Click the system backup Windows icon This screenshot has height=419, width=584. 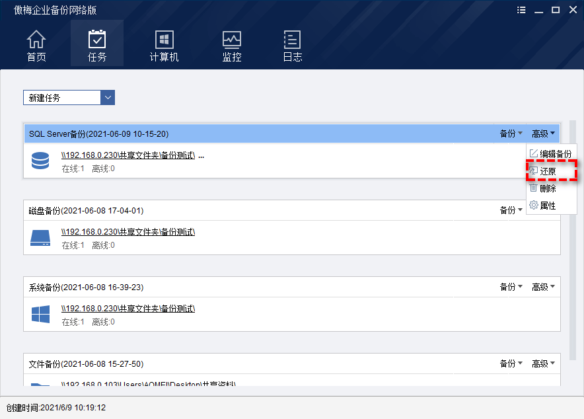41,315
